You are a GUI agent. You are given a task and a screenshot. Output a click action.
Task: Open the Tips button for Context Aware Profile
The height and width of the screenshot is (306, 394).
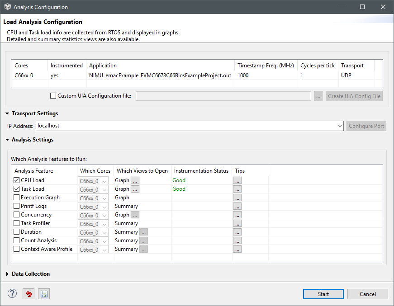(237, 249)
